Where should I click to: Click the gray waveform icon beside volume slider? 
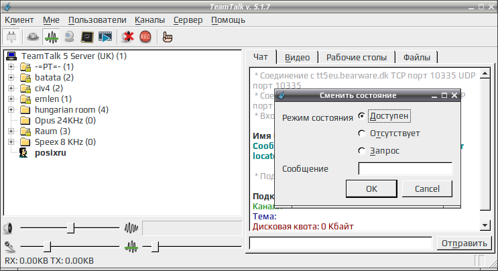pos(131,228)
